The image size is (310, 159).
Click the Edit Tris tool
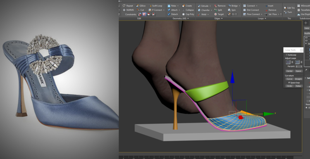click(x=289, y=8)
